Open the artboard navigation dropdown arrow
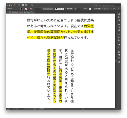The width and height of the screenshot is (127, 118). coord(23,109)
